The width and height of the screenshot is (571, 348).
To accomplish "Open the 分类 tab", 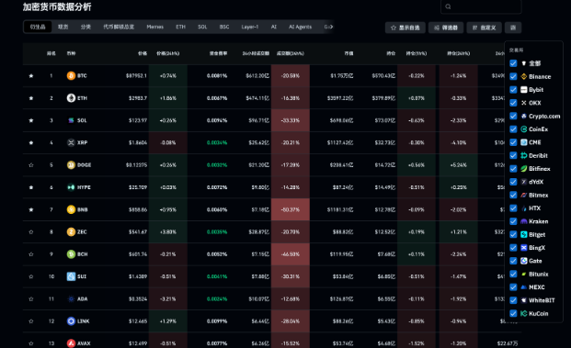I will (86, 27).
